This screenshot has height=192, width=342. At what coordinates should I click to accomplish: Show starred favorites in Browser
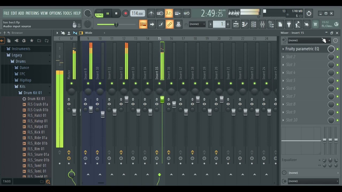[32, 41]
